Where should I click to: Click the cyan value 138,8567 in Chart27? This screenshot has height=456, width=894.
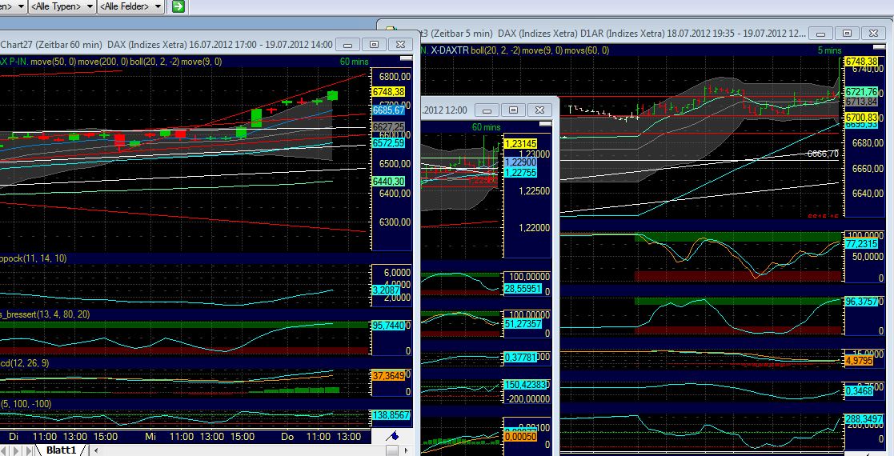click(391, 415)
